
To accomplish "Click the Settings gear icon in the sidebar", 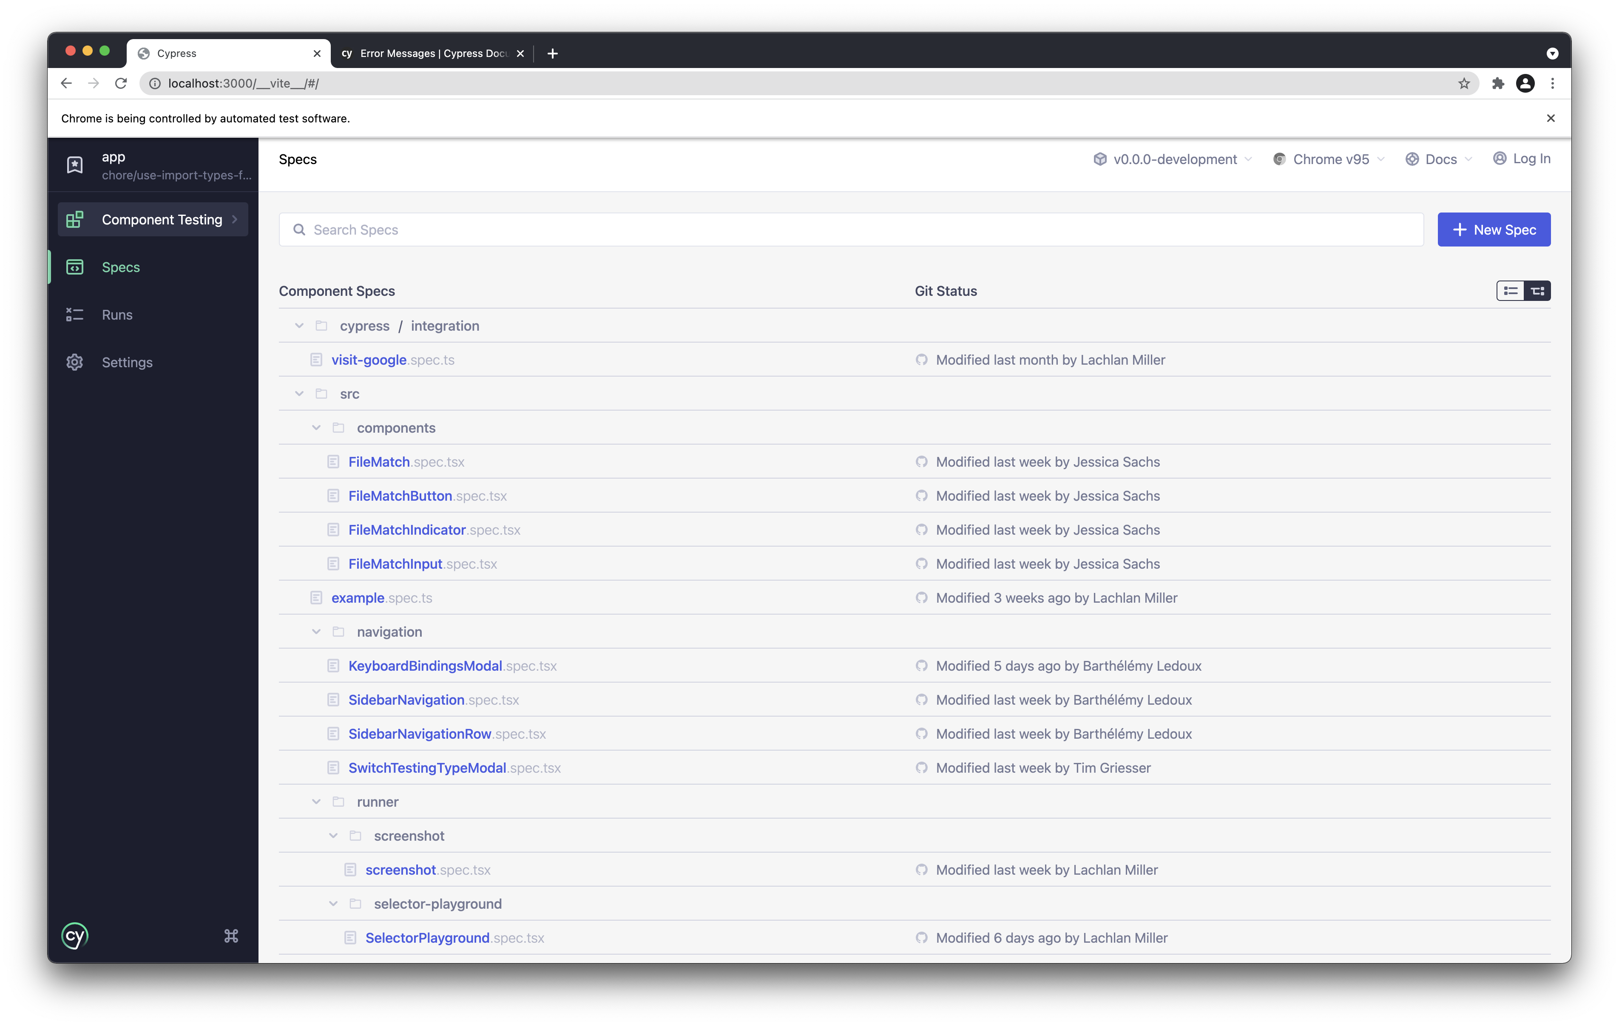I will (x=75, y=363).
